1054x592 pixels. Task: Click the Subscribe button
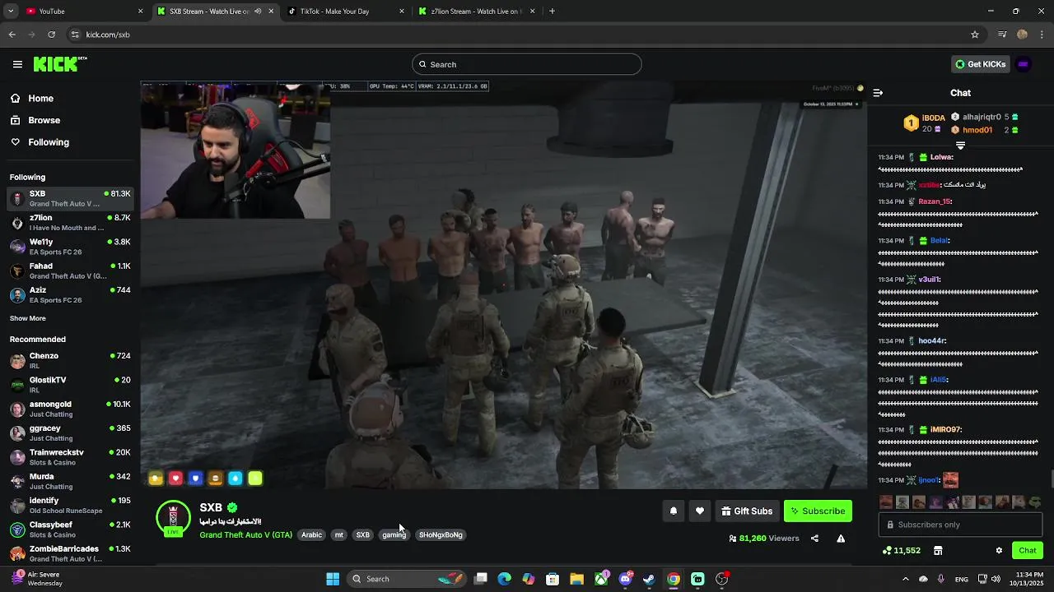[x=818, y=511]
